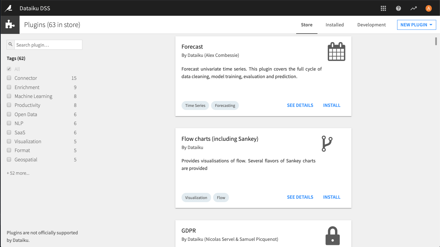Click the Flow charts (including Sankey) title
Viewport: 440px width, 247px height.
tap(220, 139)
